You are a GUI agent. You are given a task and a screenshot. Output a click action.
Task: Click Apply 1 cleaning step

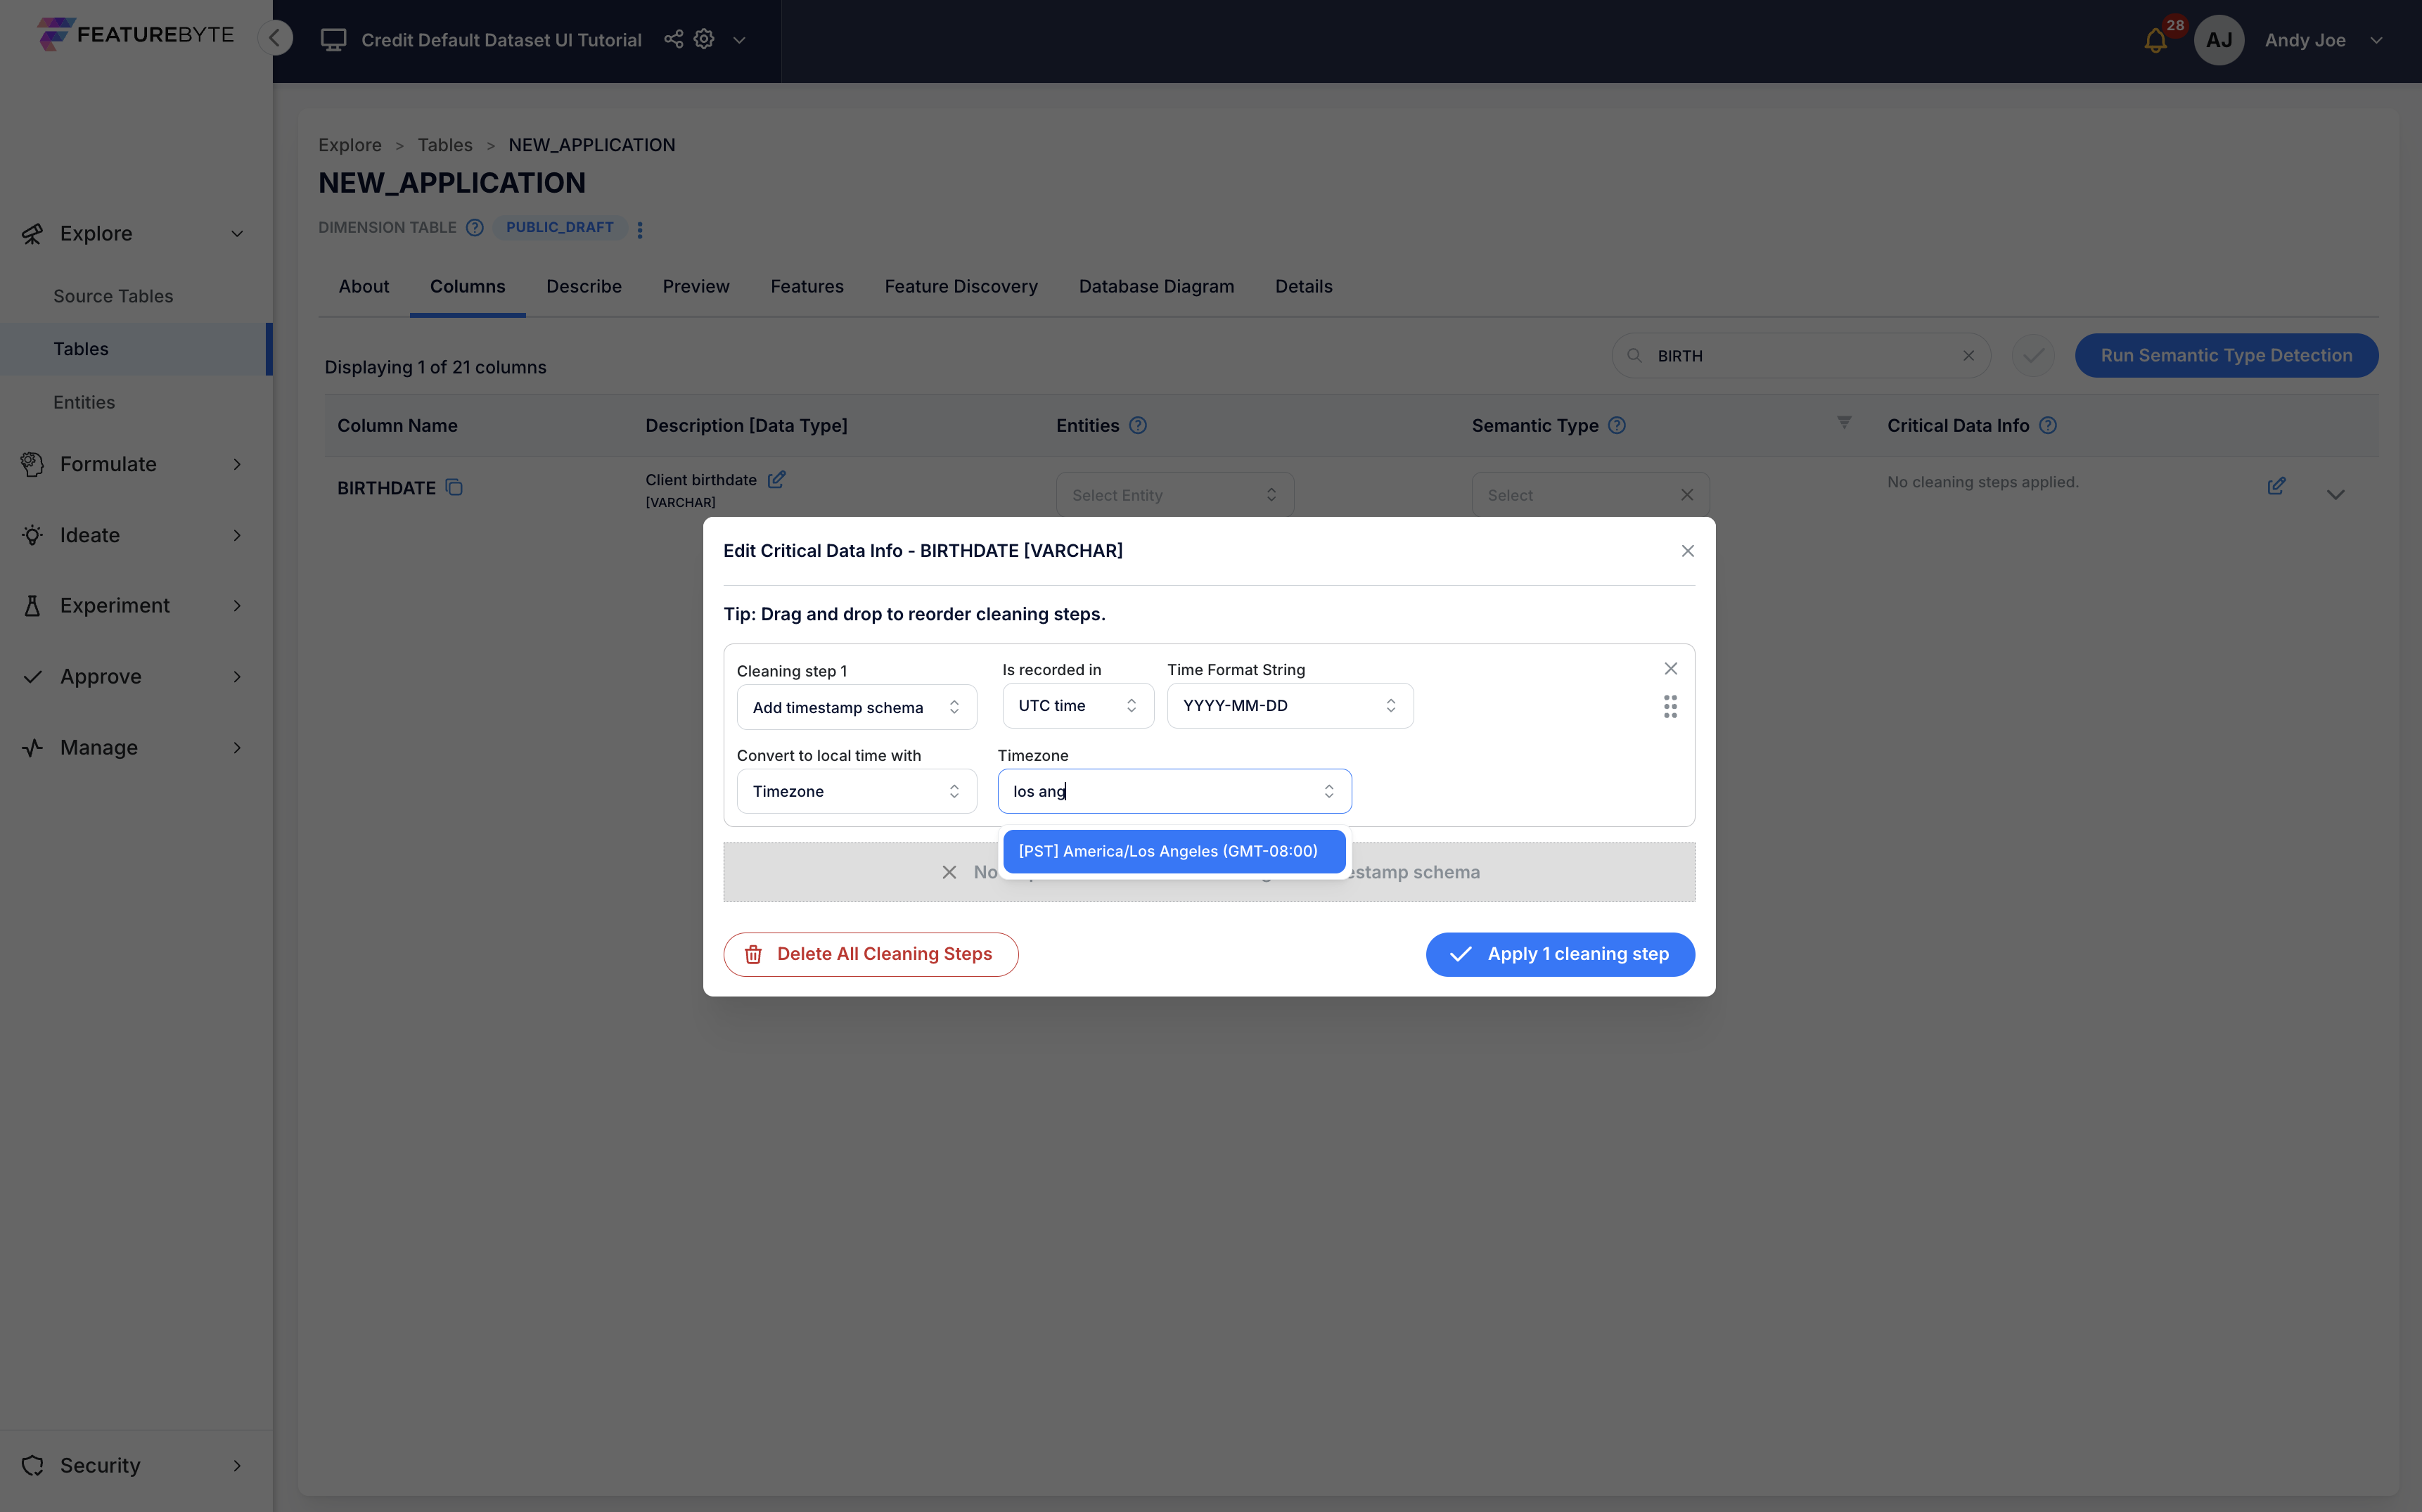[x=1560, y=955]
